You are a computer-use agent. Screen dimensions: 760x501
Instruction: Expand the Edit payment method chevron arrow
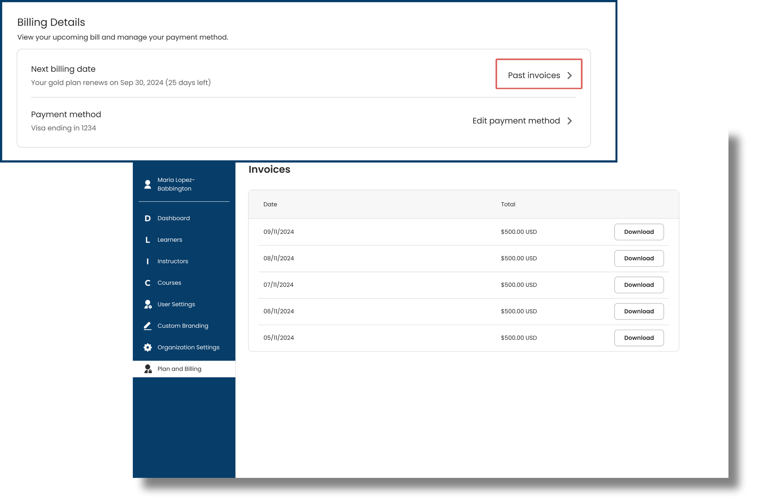569,121
